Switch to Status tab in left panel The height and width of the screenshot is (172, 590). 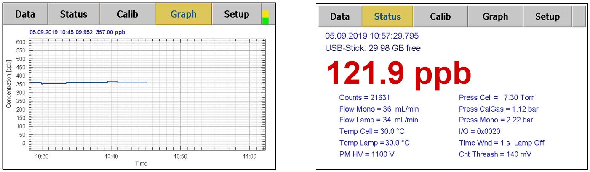[x=73, y=14]
